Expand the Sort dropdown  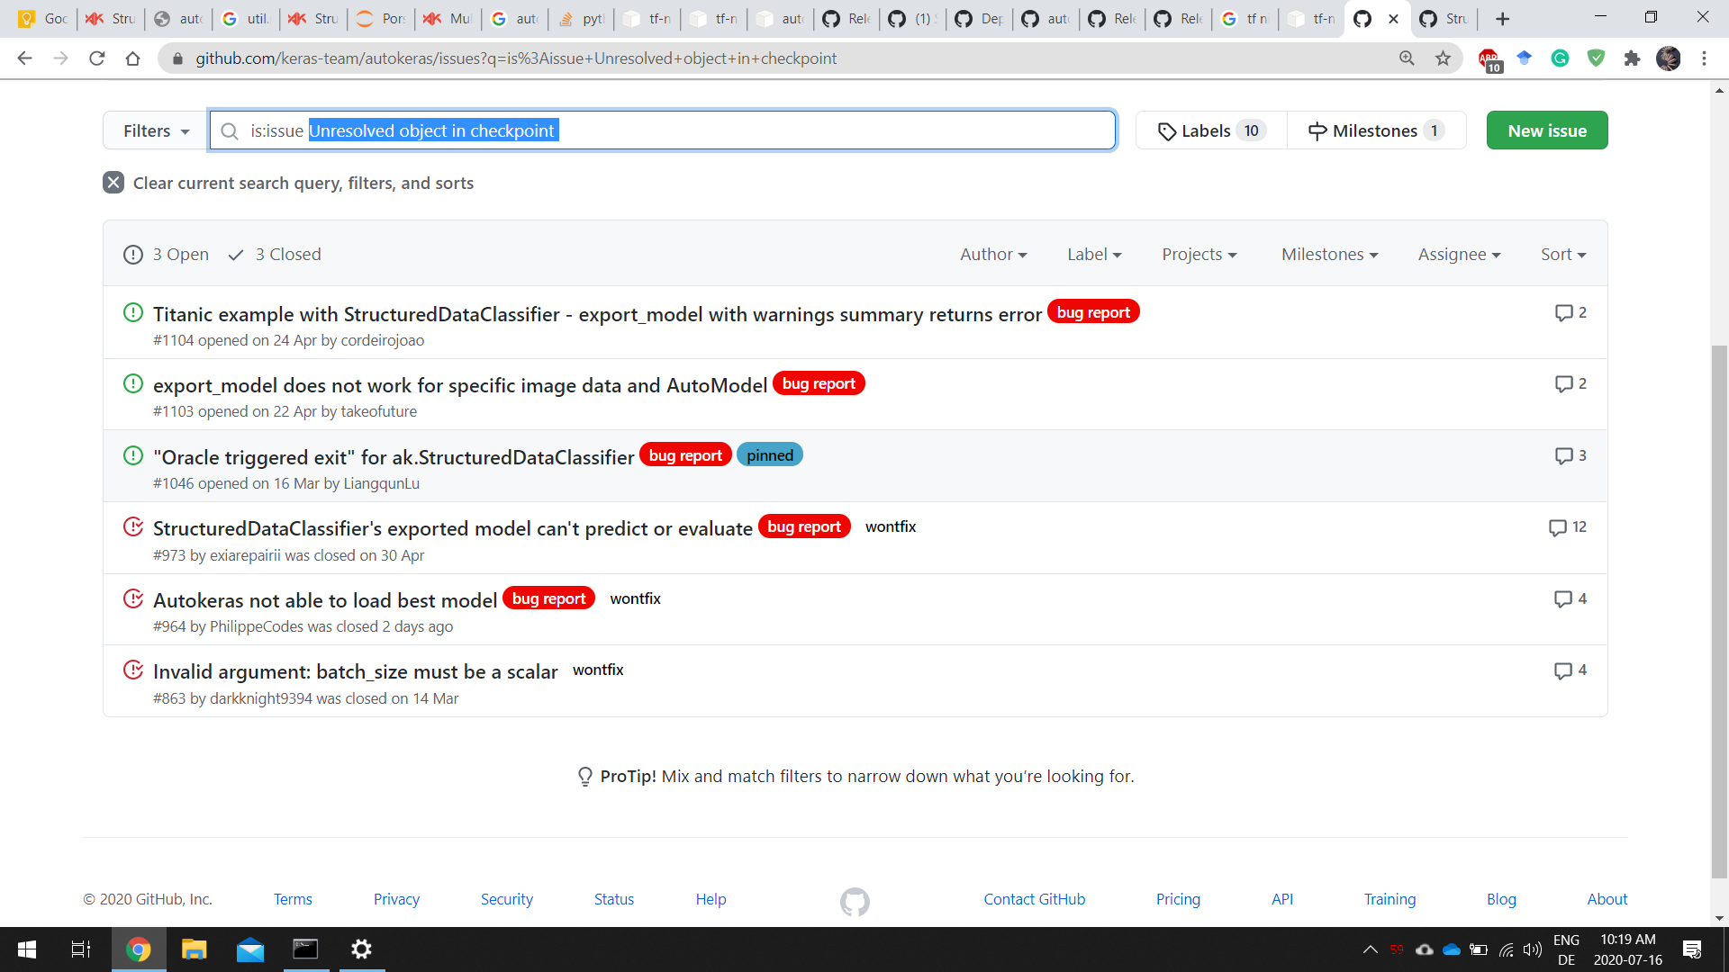point(1562,255)
